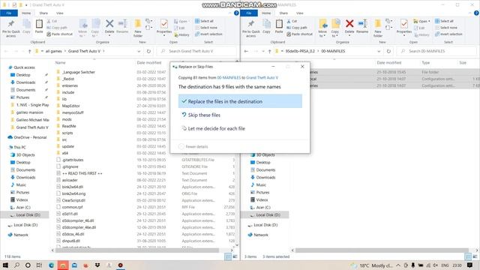Open the Open dropdown in right ribbon

click(421, 21)
